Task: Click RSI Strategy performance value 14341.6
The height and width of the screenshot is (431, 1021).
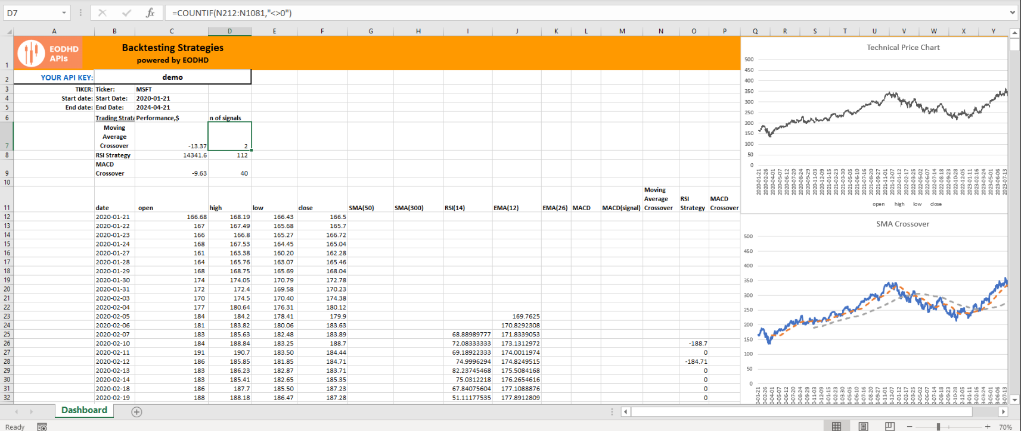Action: coord(171,155)
